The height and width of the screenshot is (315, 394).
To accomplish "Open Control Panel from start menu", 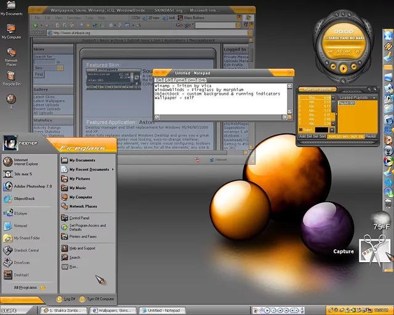I will [79, 218].
